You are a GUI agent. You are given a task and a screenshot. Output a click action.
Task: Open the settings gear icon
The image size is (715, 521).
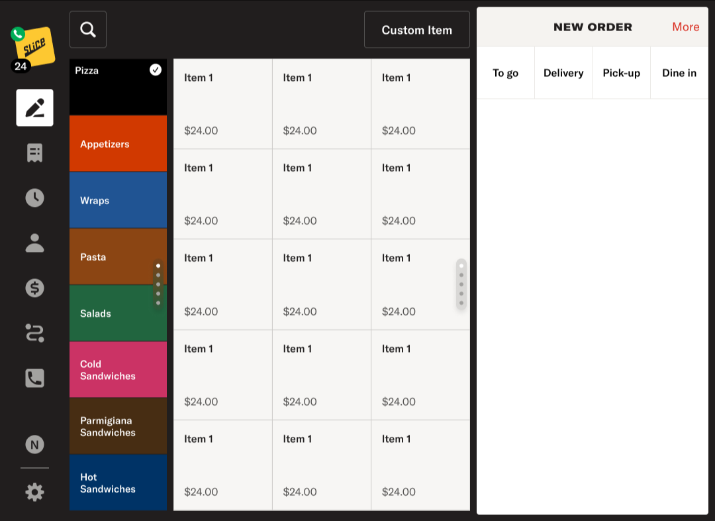pyautogui.click(x=34, y=492)
